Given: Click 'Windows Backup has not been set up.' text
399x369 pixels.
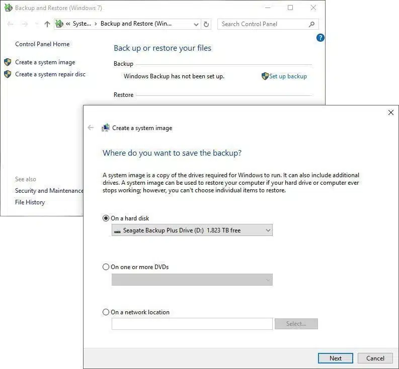Looking at the screenshot, I should pos(174,76).
